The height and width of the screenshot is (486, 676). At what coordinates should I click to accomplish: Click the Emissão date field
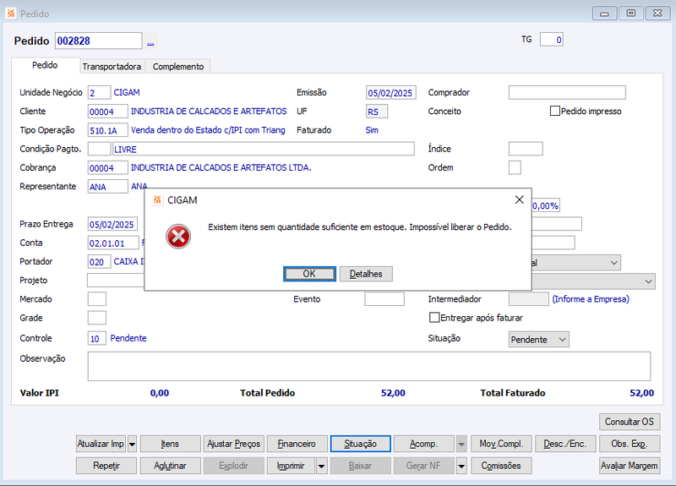391,93
